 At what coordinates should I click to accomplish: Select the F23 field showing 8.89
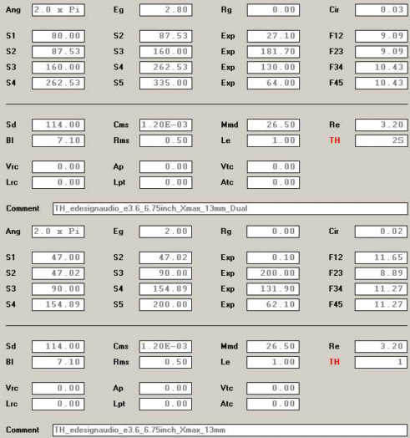tap(381, 273)
